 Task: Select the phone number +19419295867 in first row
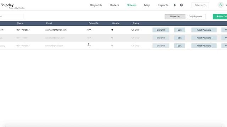coord(22,30)
